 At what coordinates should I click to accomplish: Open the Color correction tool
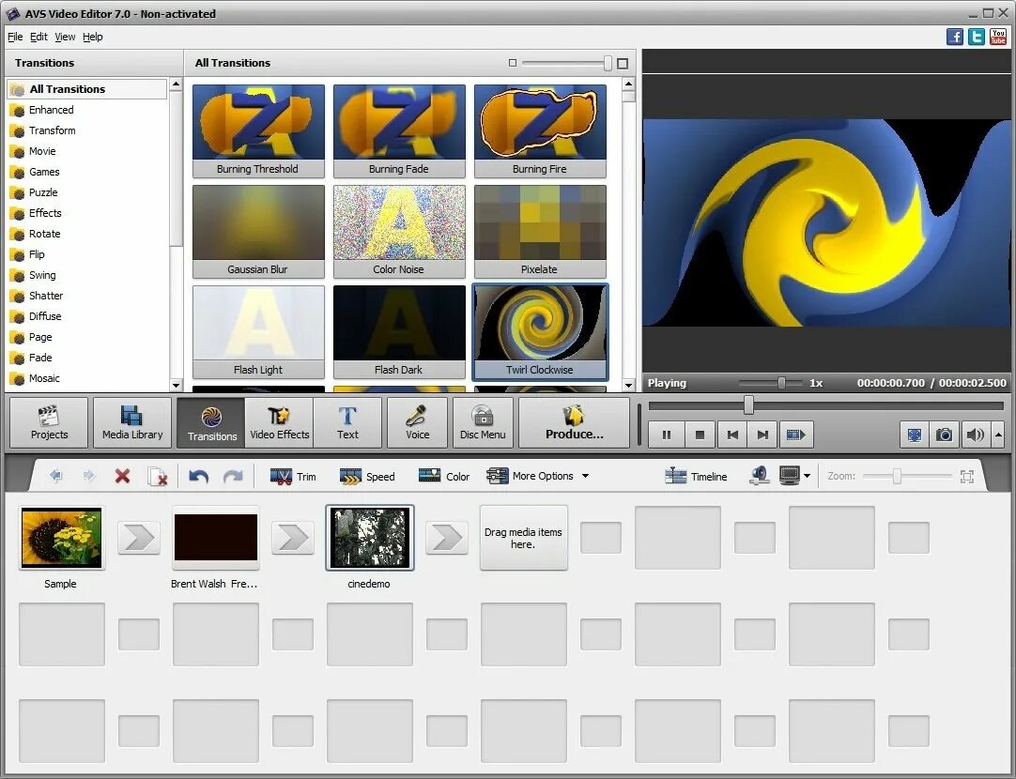444,477
